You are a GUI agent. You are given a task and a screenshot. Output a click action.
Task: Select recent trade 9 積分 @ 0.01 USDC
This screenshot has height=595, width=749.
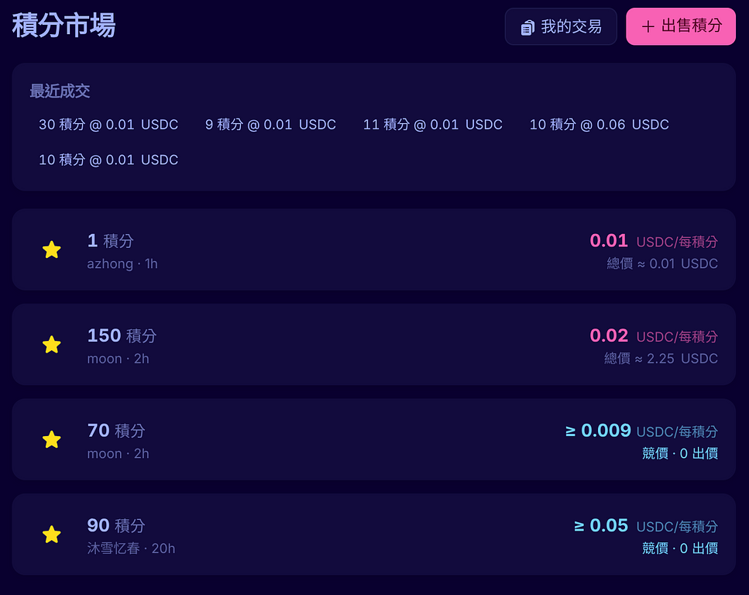pos(270,125)
